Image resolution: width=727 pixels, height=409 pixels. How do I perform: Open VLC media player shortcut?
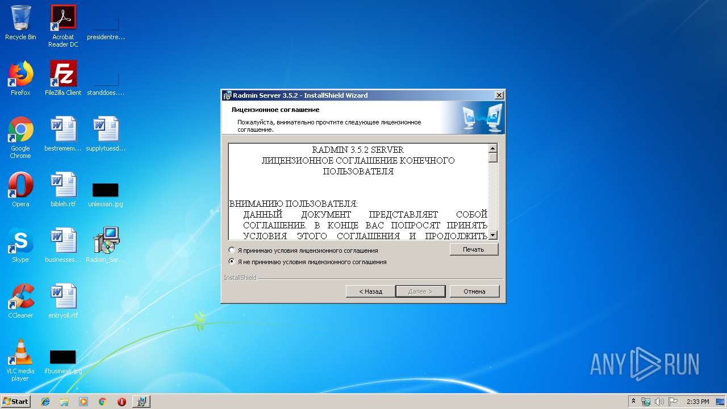pyautogui.click(x=20, y=360)
